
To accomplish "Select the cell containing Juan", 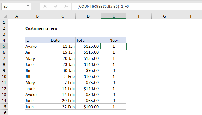I will tap(37, 106).
